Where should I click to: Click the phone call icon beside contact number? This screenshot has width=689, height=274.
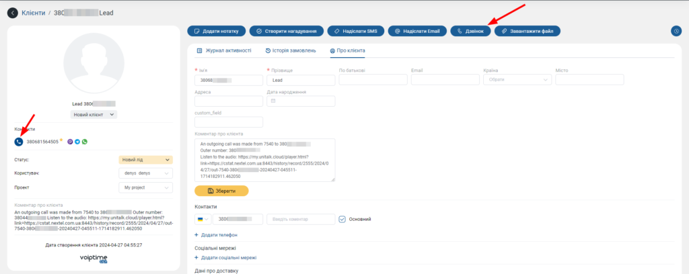pyautogui.click(x=19, y=142)
